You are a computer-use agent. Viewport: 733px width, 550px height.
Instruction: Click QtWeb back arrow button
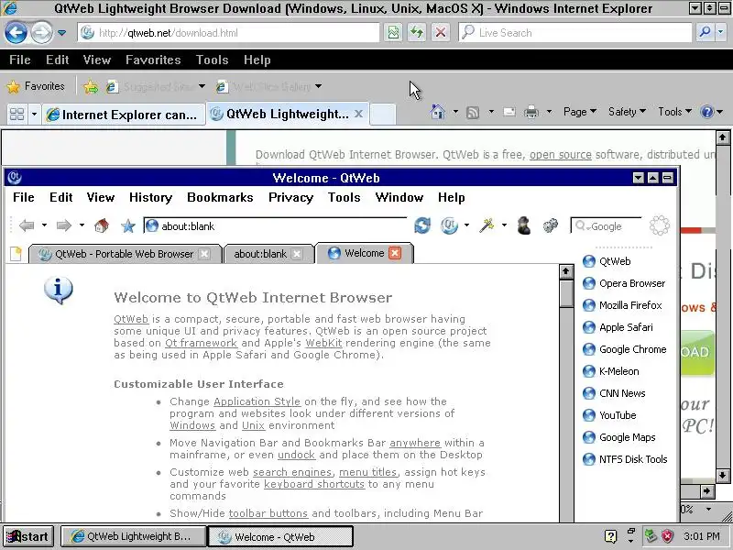tap(27, 225)
